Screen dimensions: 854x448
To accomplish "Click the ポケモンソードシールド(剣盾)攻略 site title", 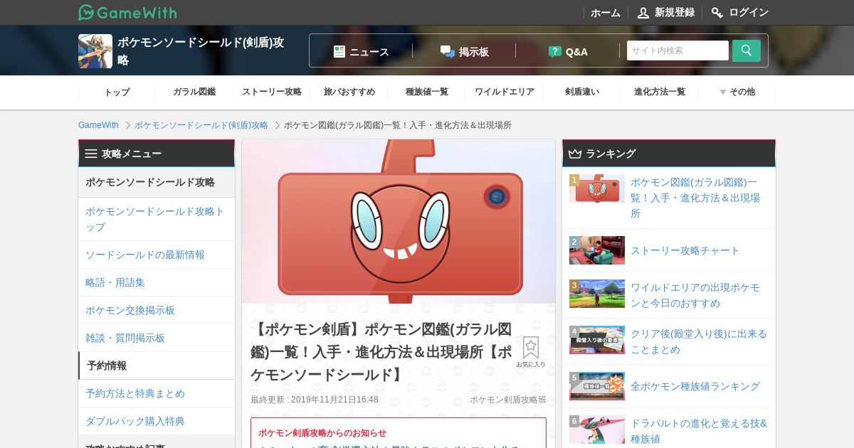I will click(201, 51).
